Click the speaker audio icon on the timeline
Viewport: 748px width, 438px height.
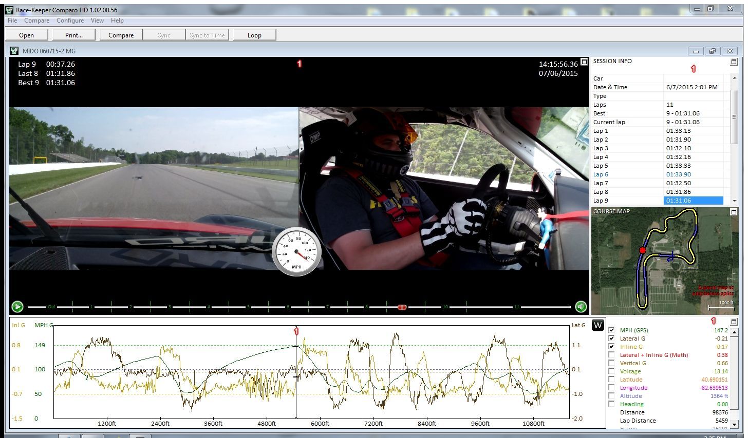[580, 306]
